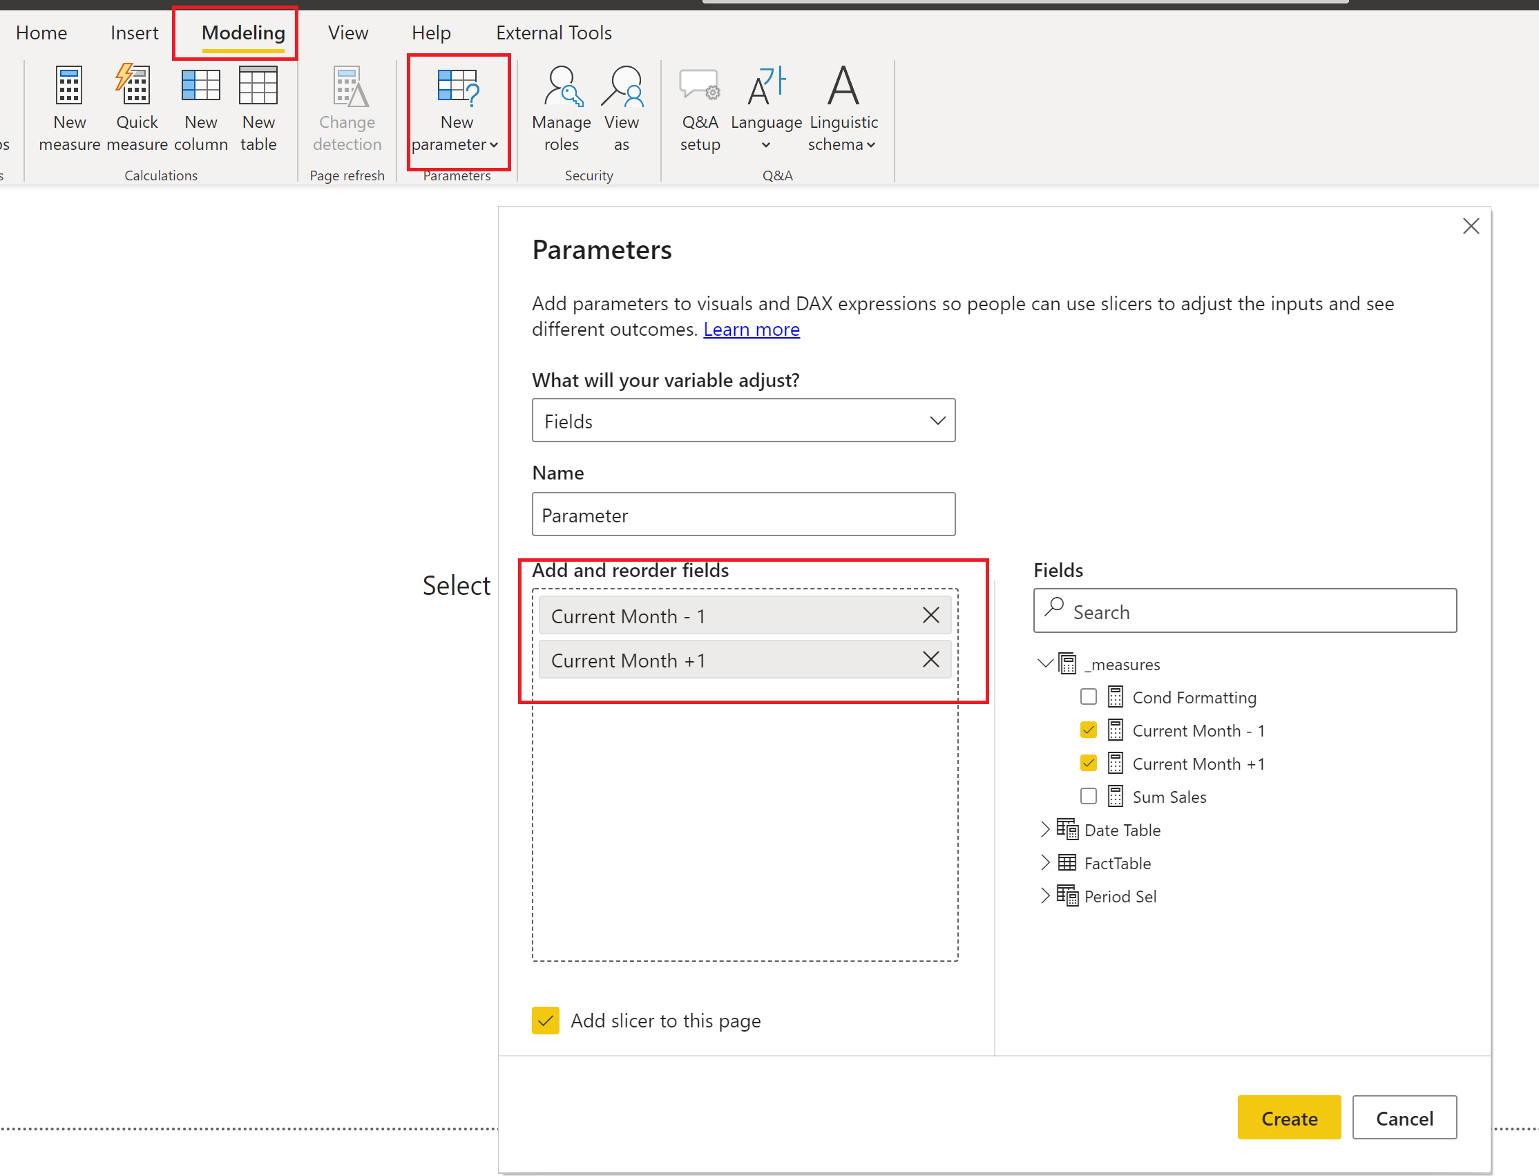Viewport: 1539px width, 1176px height.
Task: Click the Cond Formatting measure icon
Action: click(x=1115, y=696)
